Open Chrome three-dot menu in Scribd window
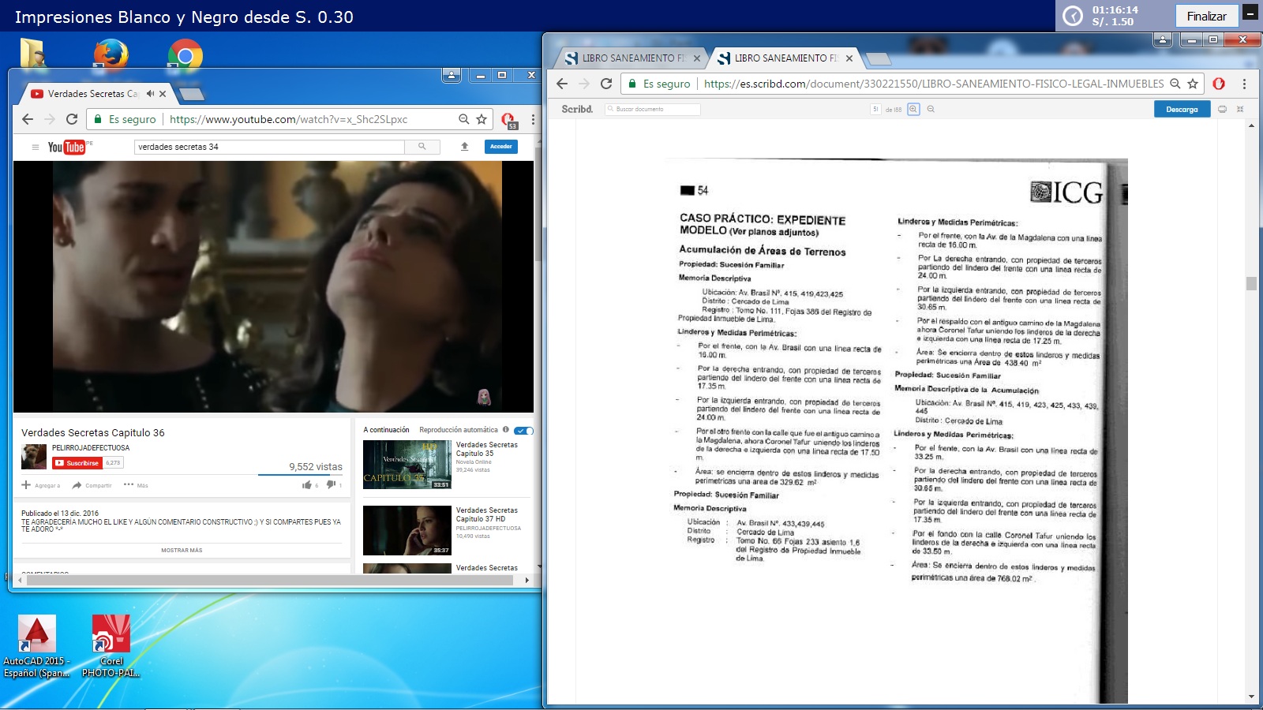Screen dimensions: 1263x710 coord(1244,84)
